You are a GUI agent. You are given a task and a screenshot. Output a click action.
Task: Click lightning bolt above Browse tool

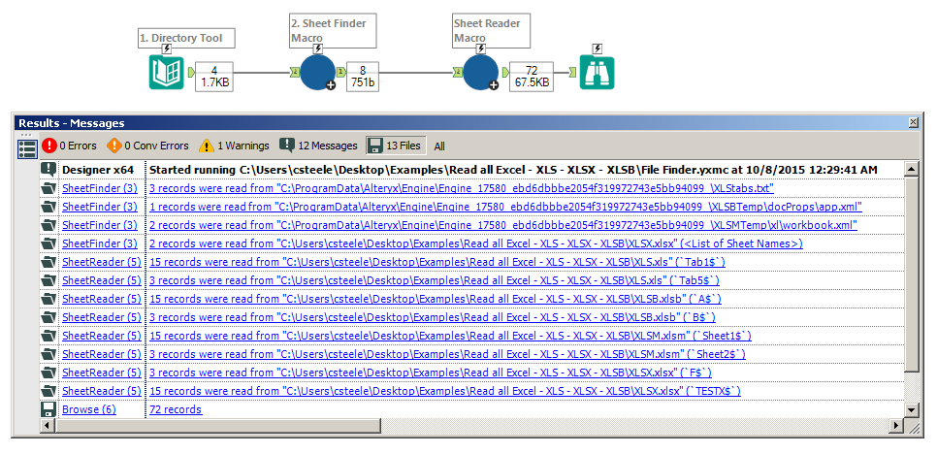coord(597,49)
